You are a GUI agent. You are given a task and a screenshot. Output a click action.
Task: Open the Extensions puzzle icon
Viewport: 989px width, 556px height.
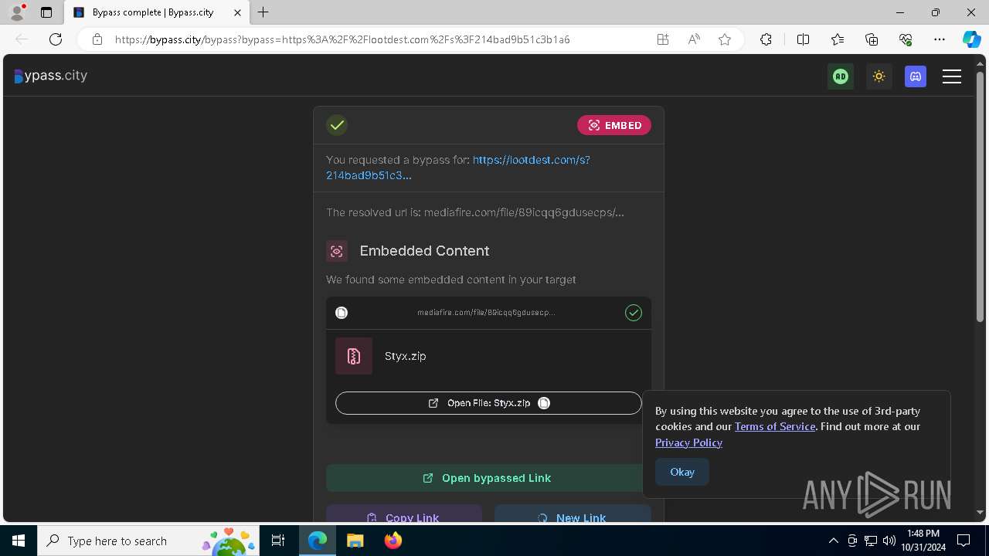coord(766,39)
